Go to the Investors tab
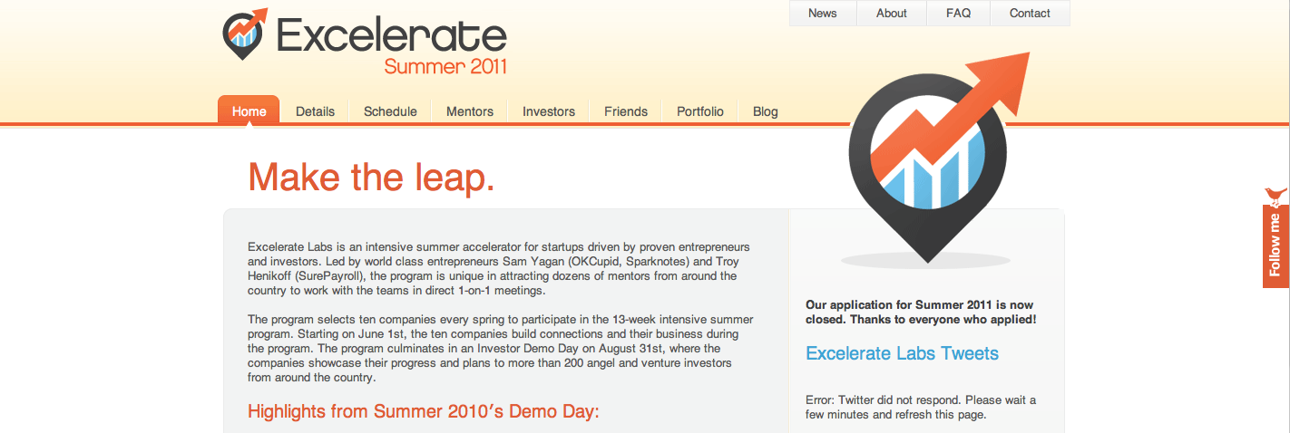1290x433 pixels. [549, 111]
